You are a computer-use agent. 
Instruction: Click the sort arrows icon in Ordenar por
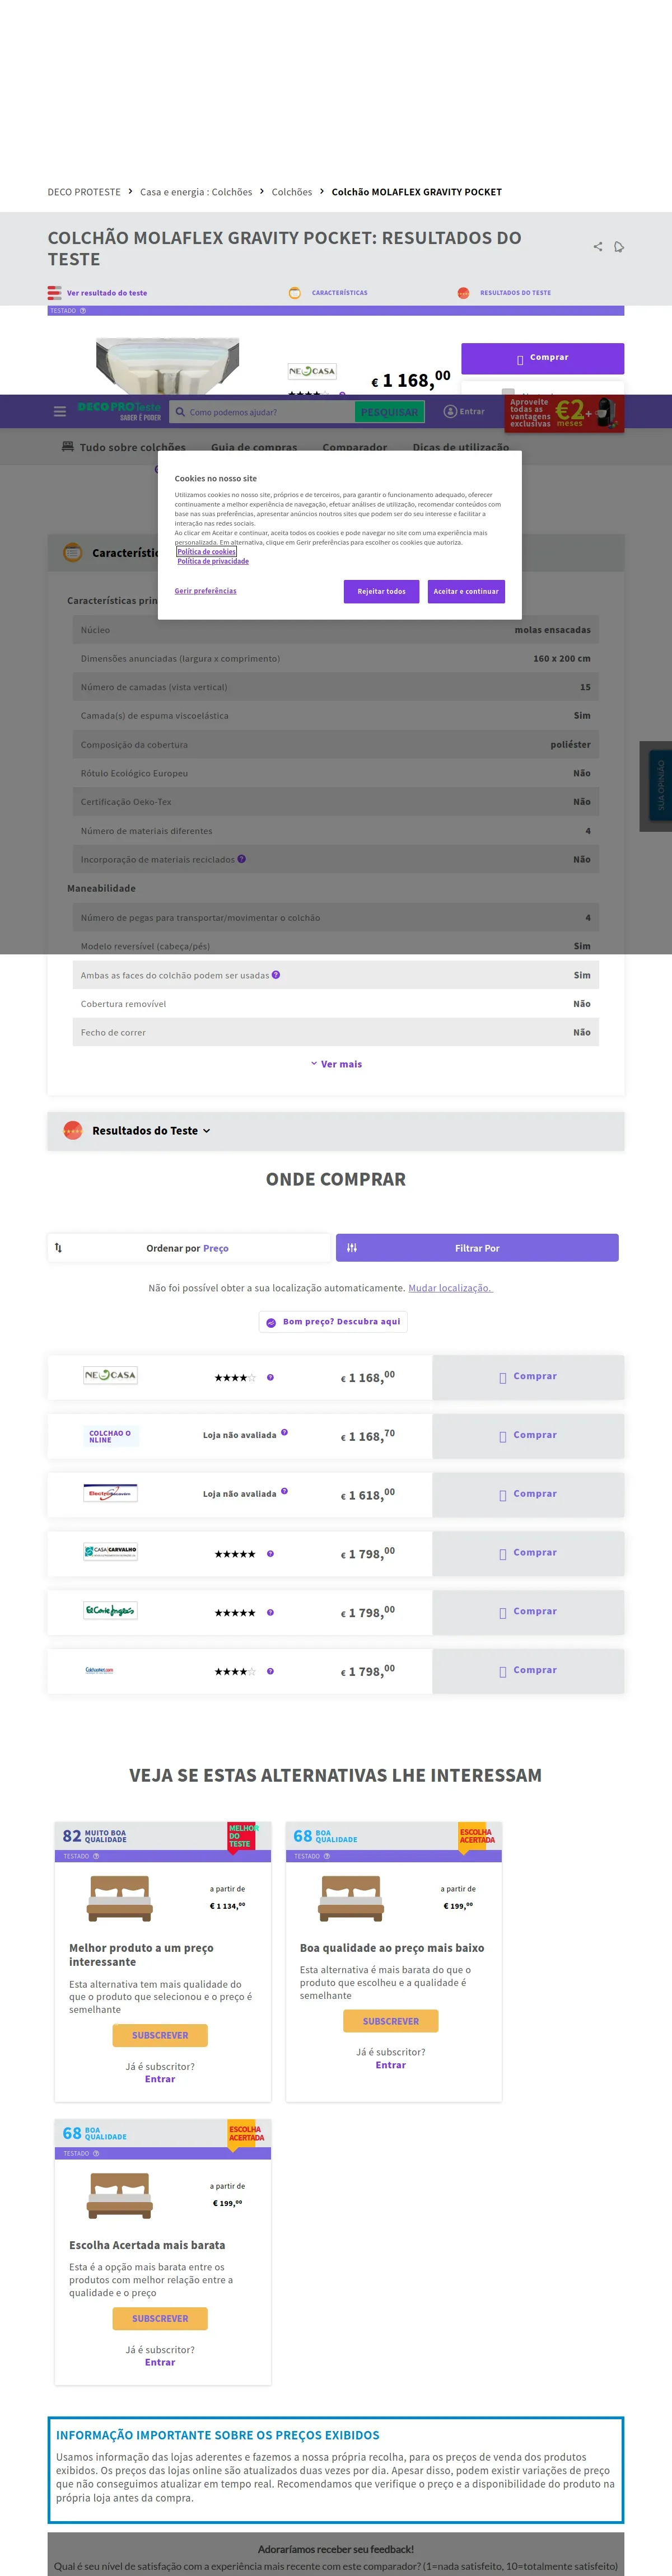tap(58, 1247)
